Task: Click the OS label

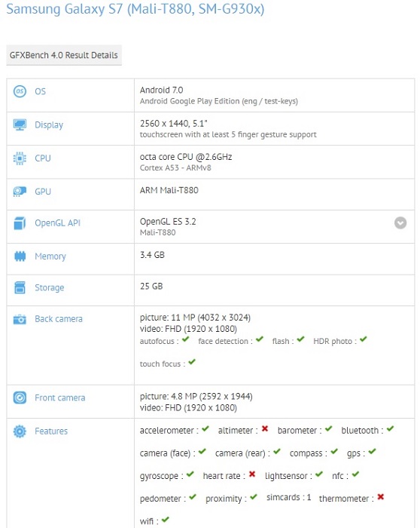Action: pyautogui.click(x=41, y=91)
